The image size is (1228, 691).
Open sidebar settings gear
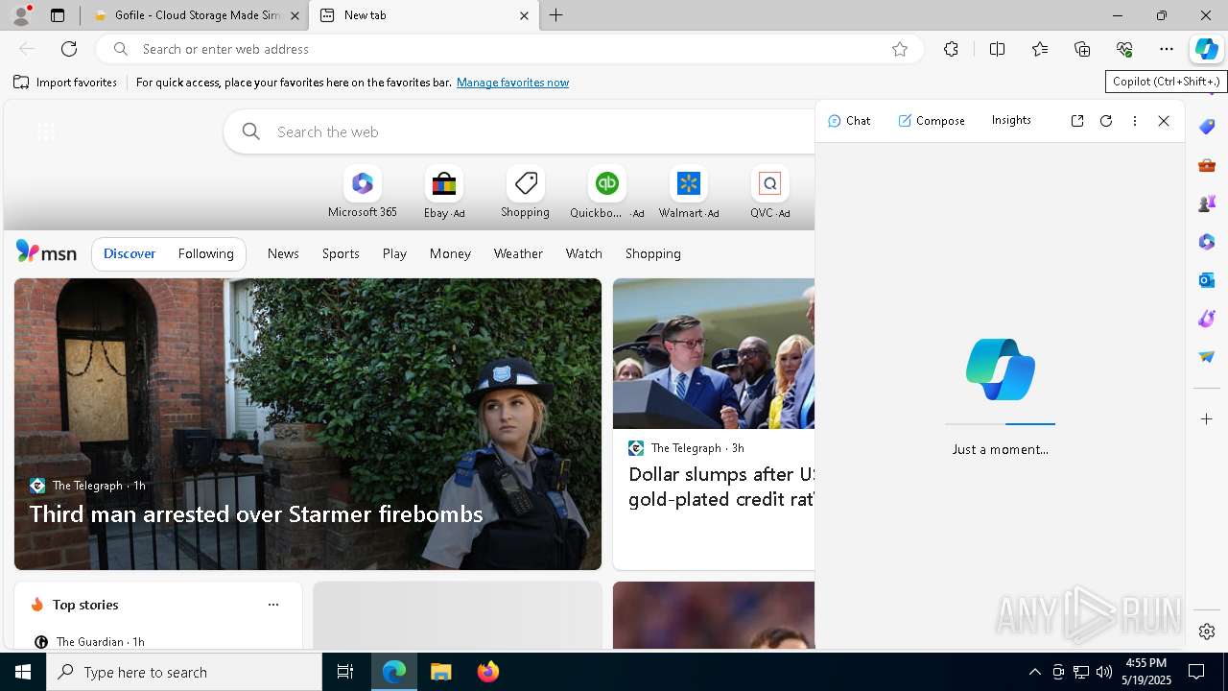[x=1207, y=631]
